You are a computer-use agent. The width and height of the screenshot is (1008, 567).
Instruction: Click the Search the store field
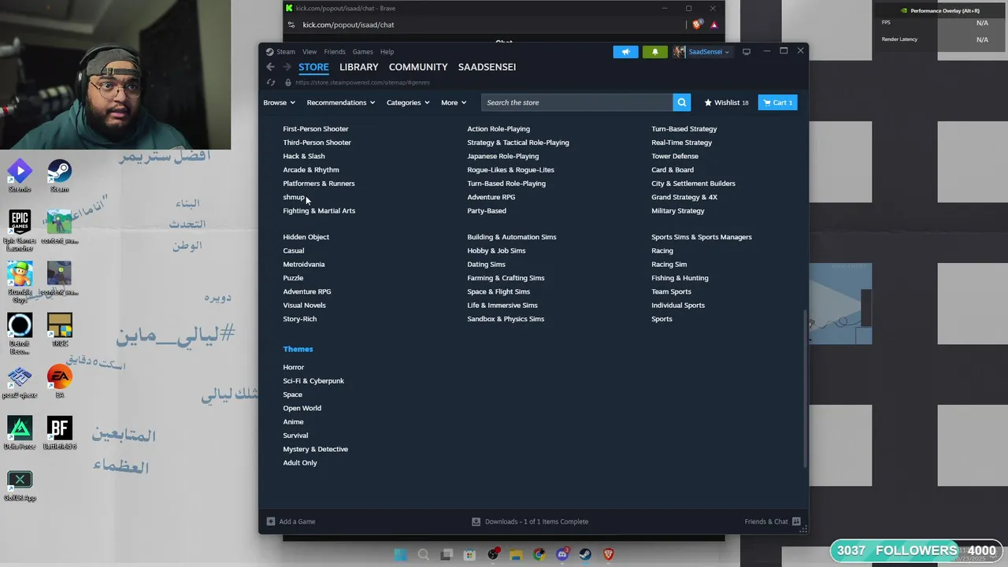pyautogui.click(x=577, y=102)
